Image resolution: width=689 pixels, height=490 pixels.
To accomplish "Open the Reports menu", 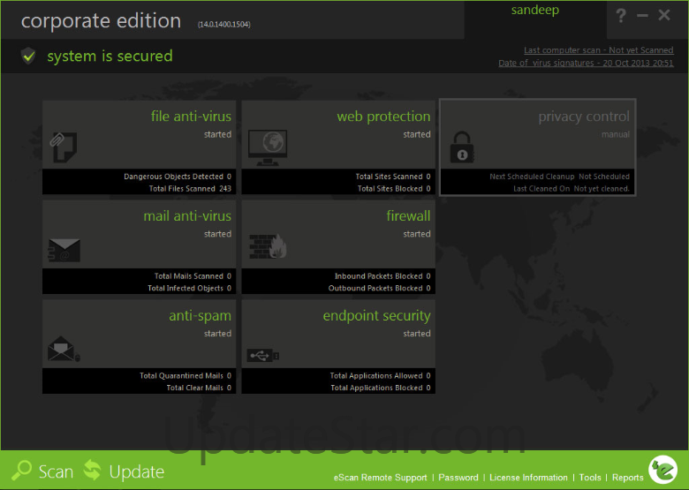I will point(628,478).
